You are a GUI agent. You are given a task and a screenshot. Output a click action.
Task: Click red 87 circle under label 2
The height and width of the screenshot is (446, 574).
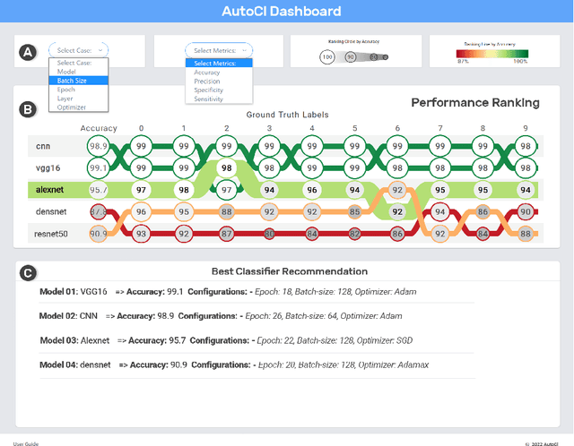227,234
